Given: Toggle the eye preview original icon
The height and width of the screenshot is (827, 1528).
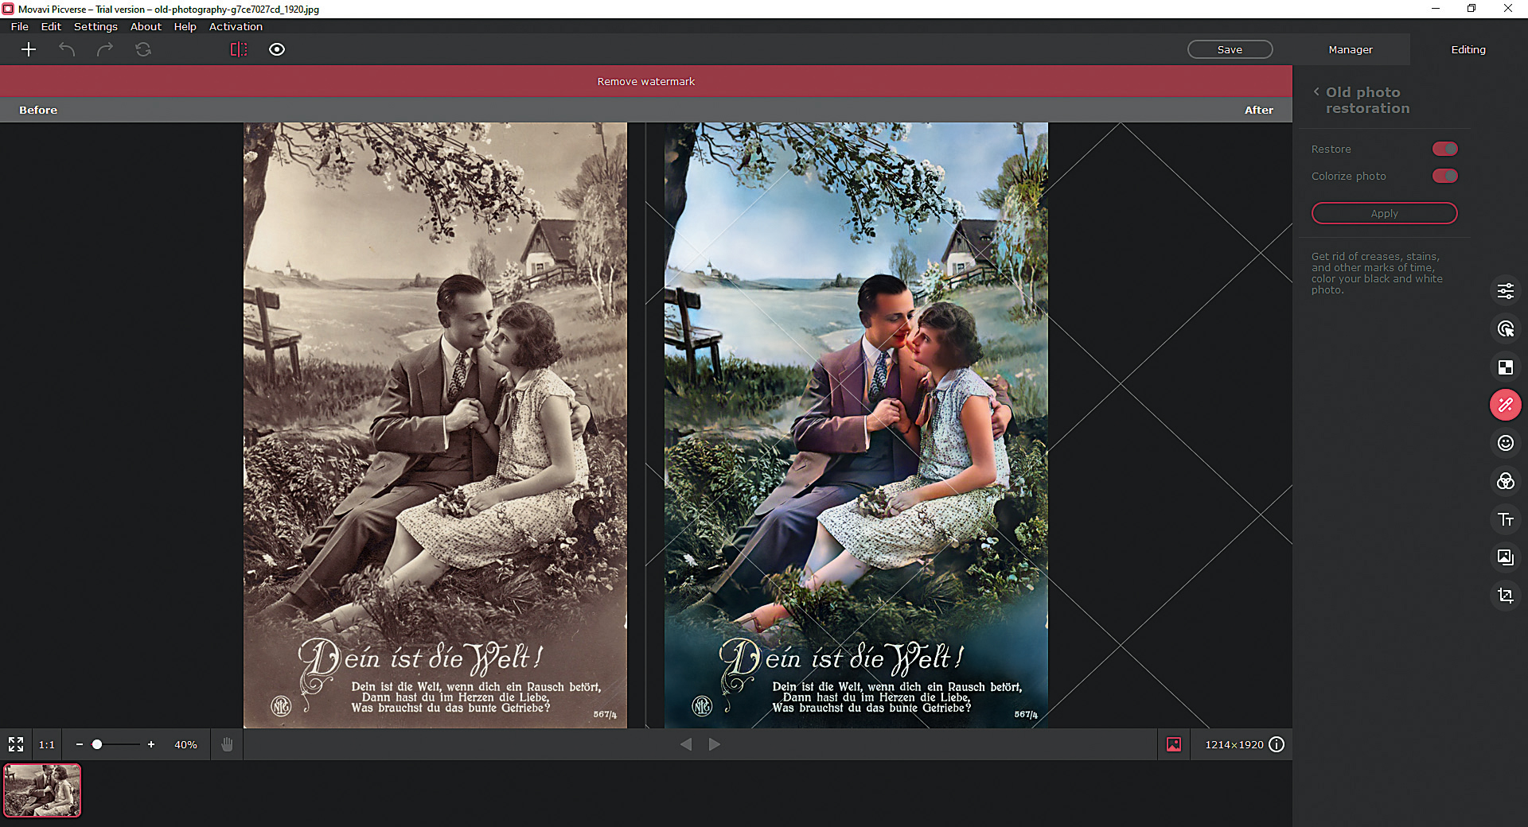Looking at the screenshot, I should click(277, 49).
